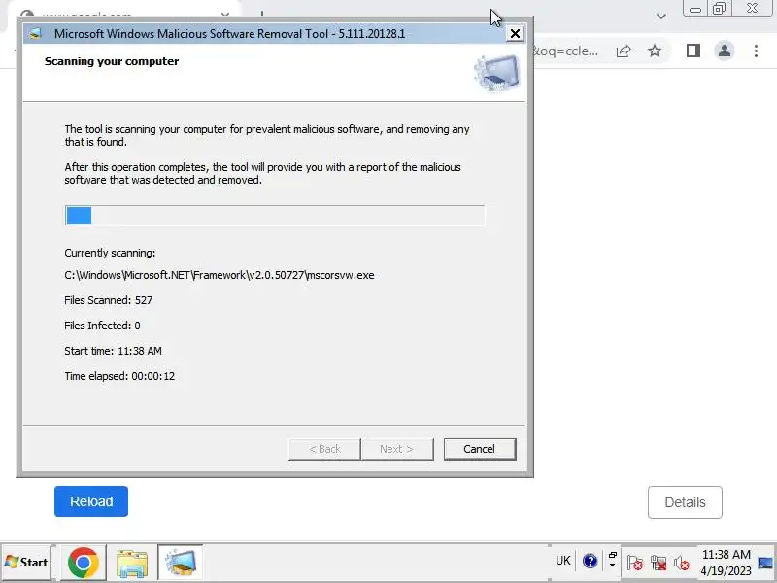
Task: Open the Action Center flag icon
Action: (x=634, y=563)
